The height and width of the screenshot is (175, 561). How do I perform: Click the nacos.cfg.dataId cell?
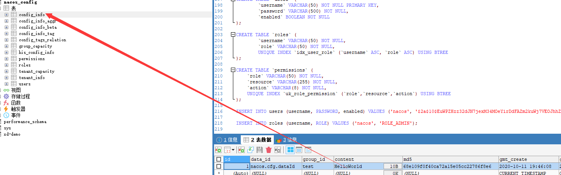[x=276, y=166]
